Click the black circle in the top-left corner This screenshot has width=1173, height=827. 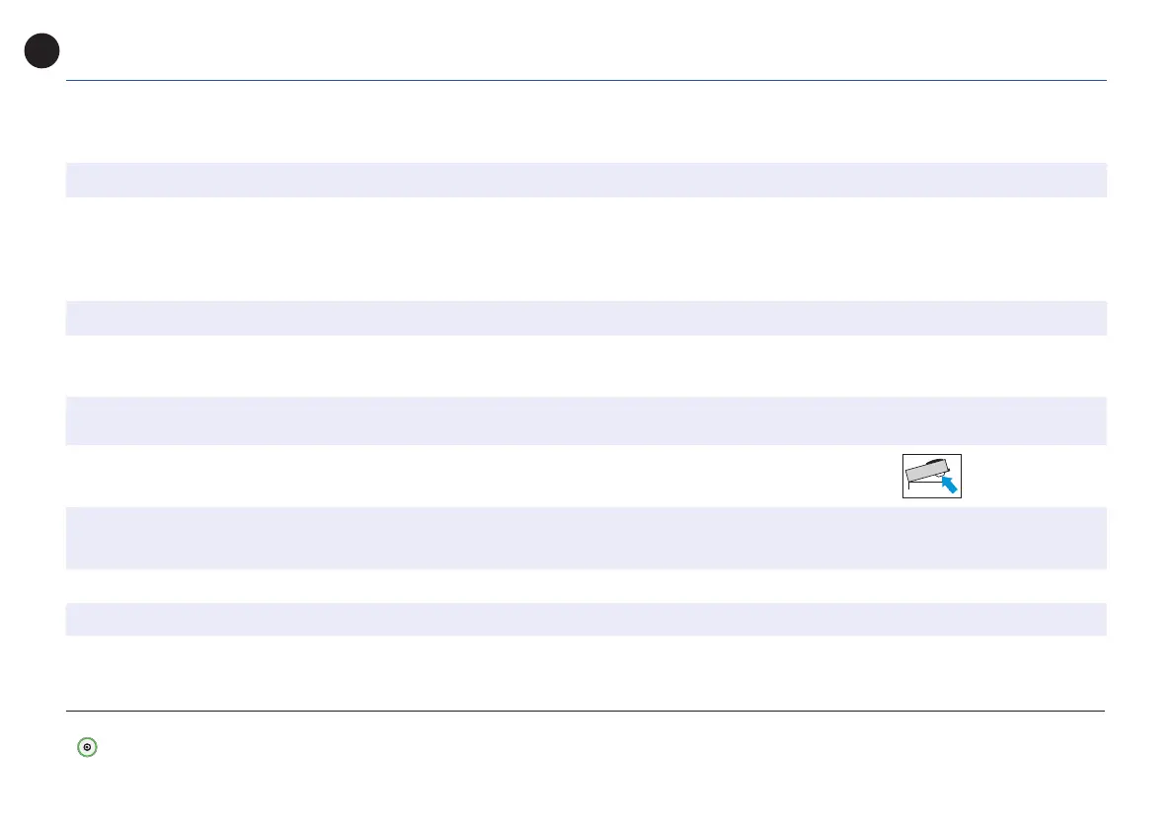[42, 51]
